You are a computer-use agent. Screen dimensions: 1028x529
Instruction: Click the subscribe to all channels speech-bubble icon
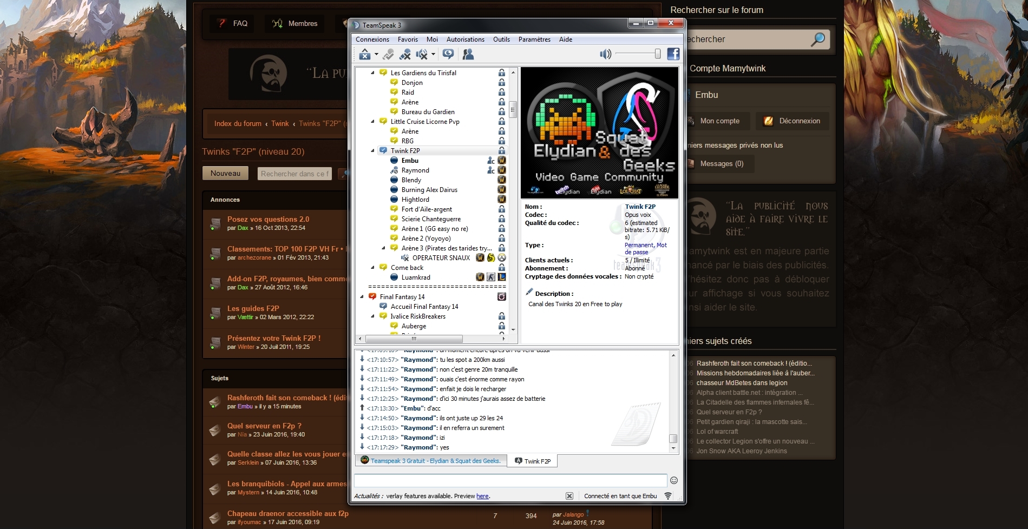(448, 54)
